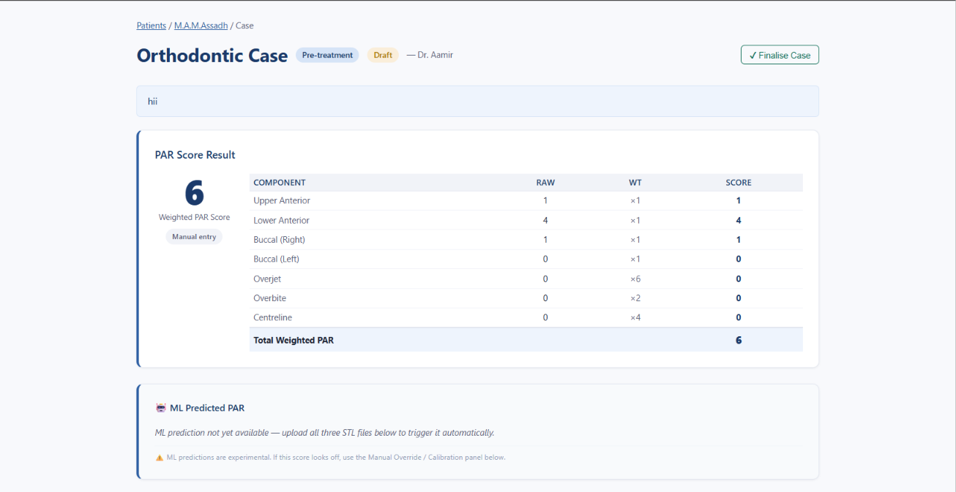Click the raw value 4 for Lower Anterior
The height and width of the screenshot is (492, 956).
pos(545,220)
